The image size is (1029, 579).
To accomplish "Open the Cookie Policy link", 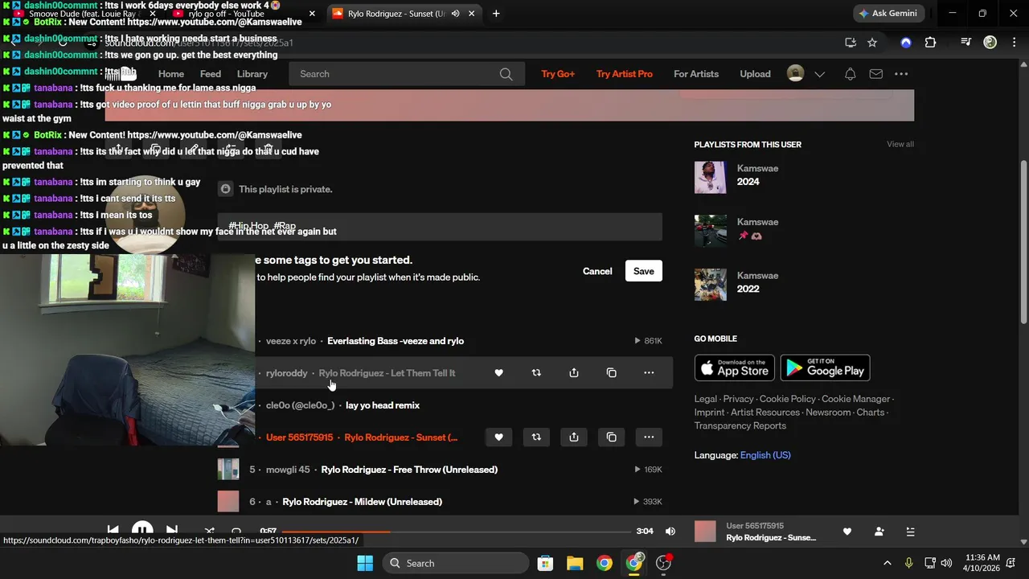I will coord(788,399).
